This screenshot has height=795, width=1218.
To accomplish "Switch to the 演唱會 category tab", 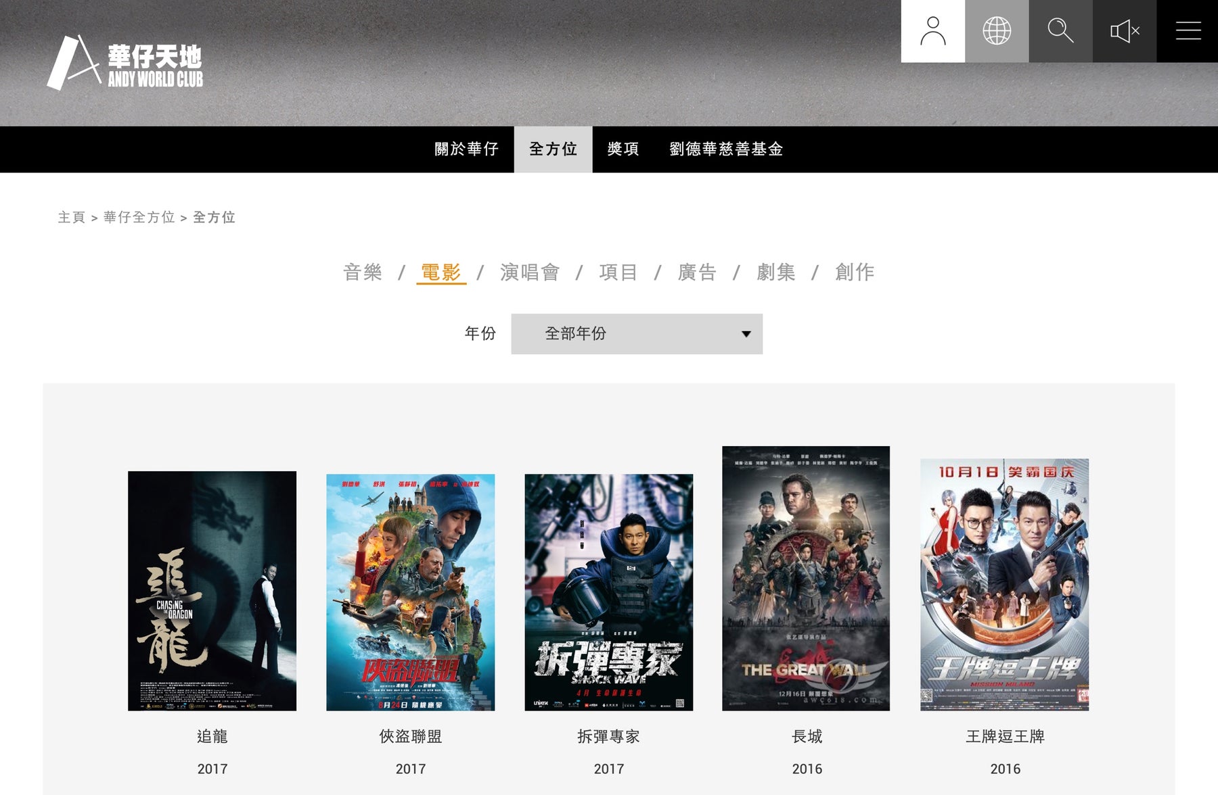I will click(x=530, y=272).
